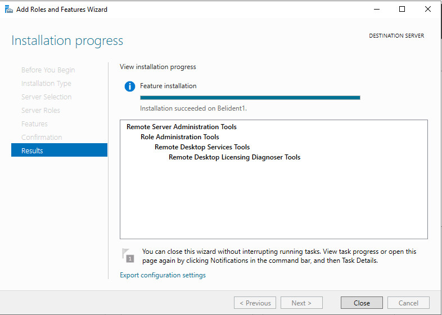This screenshot has height=315, width=442.
Task: Go to the Before You Begin step
Action: tap(48, 70)
